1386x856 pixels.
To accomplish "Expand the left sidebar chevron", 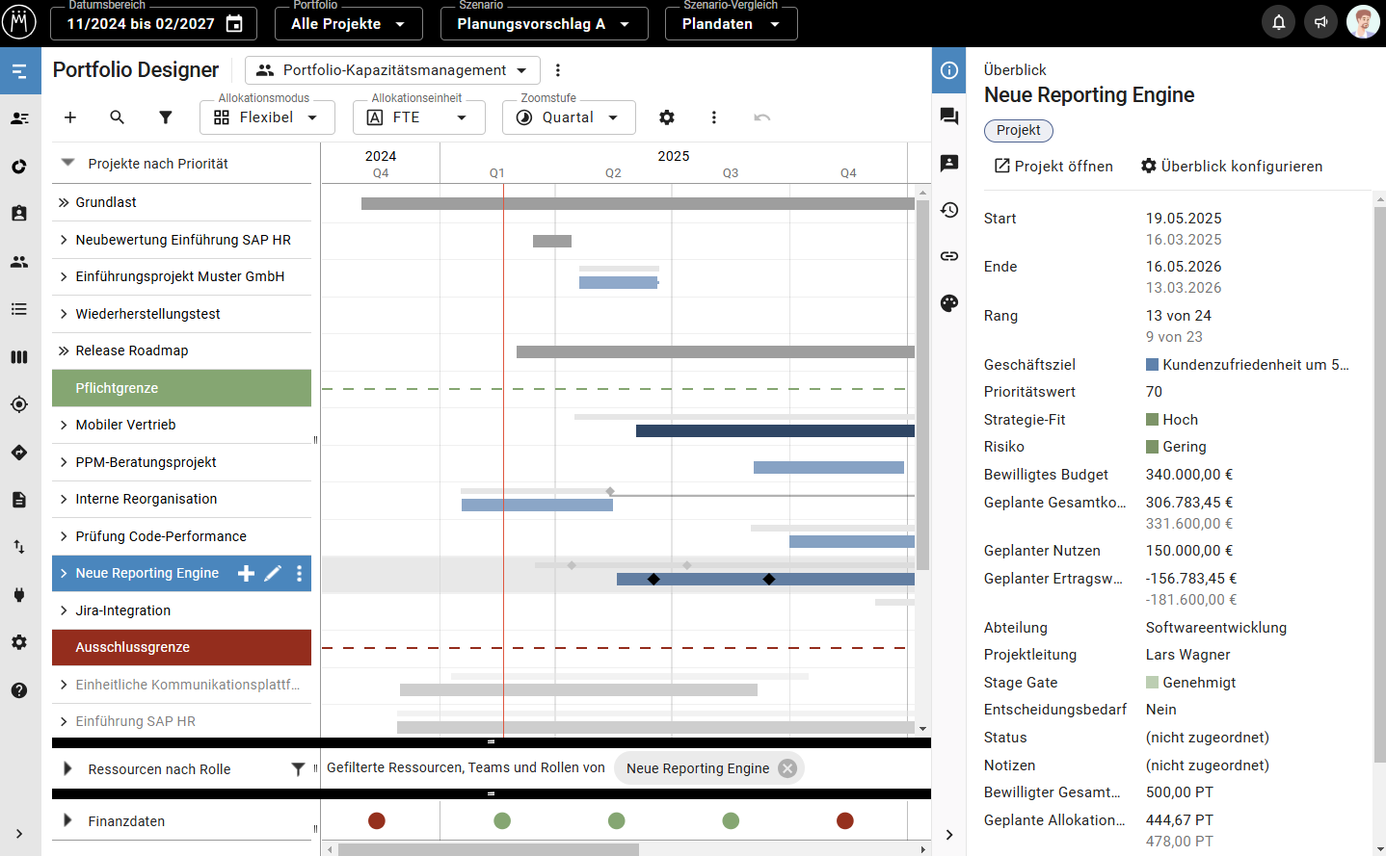I will (x=19, y=834).
